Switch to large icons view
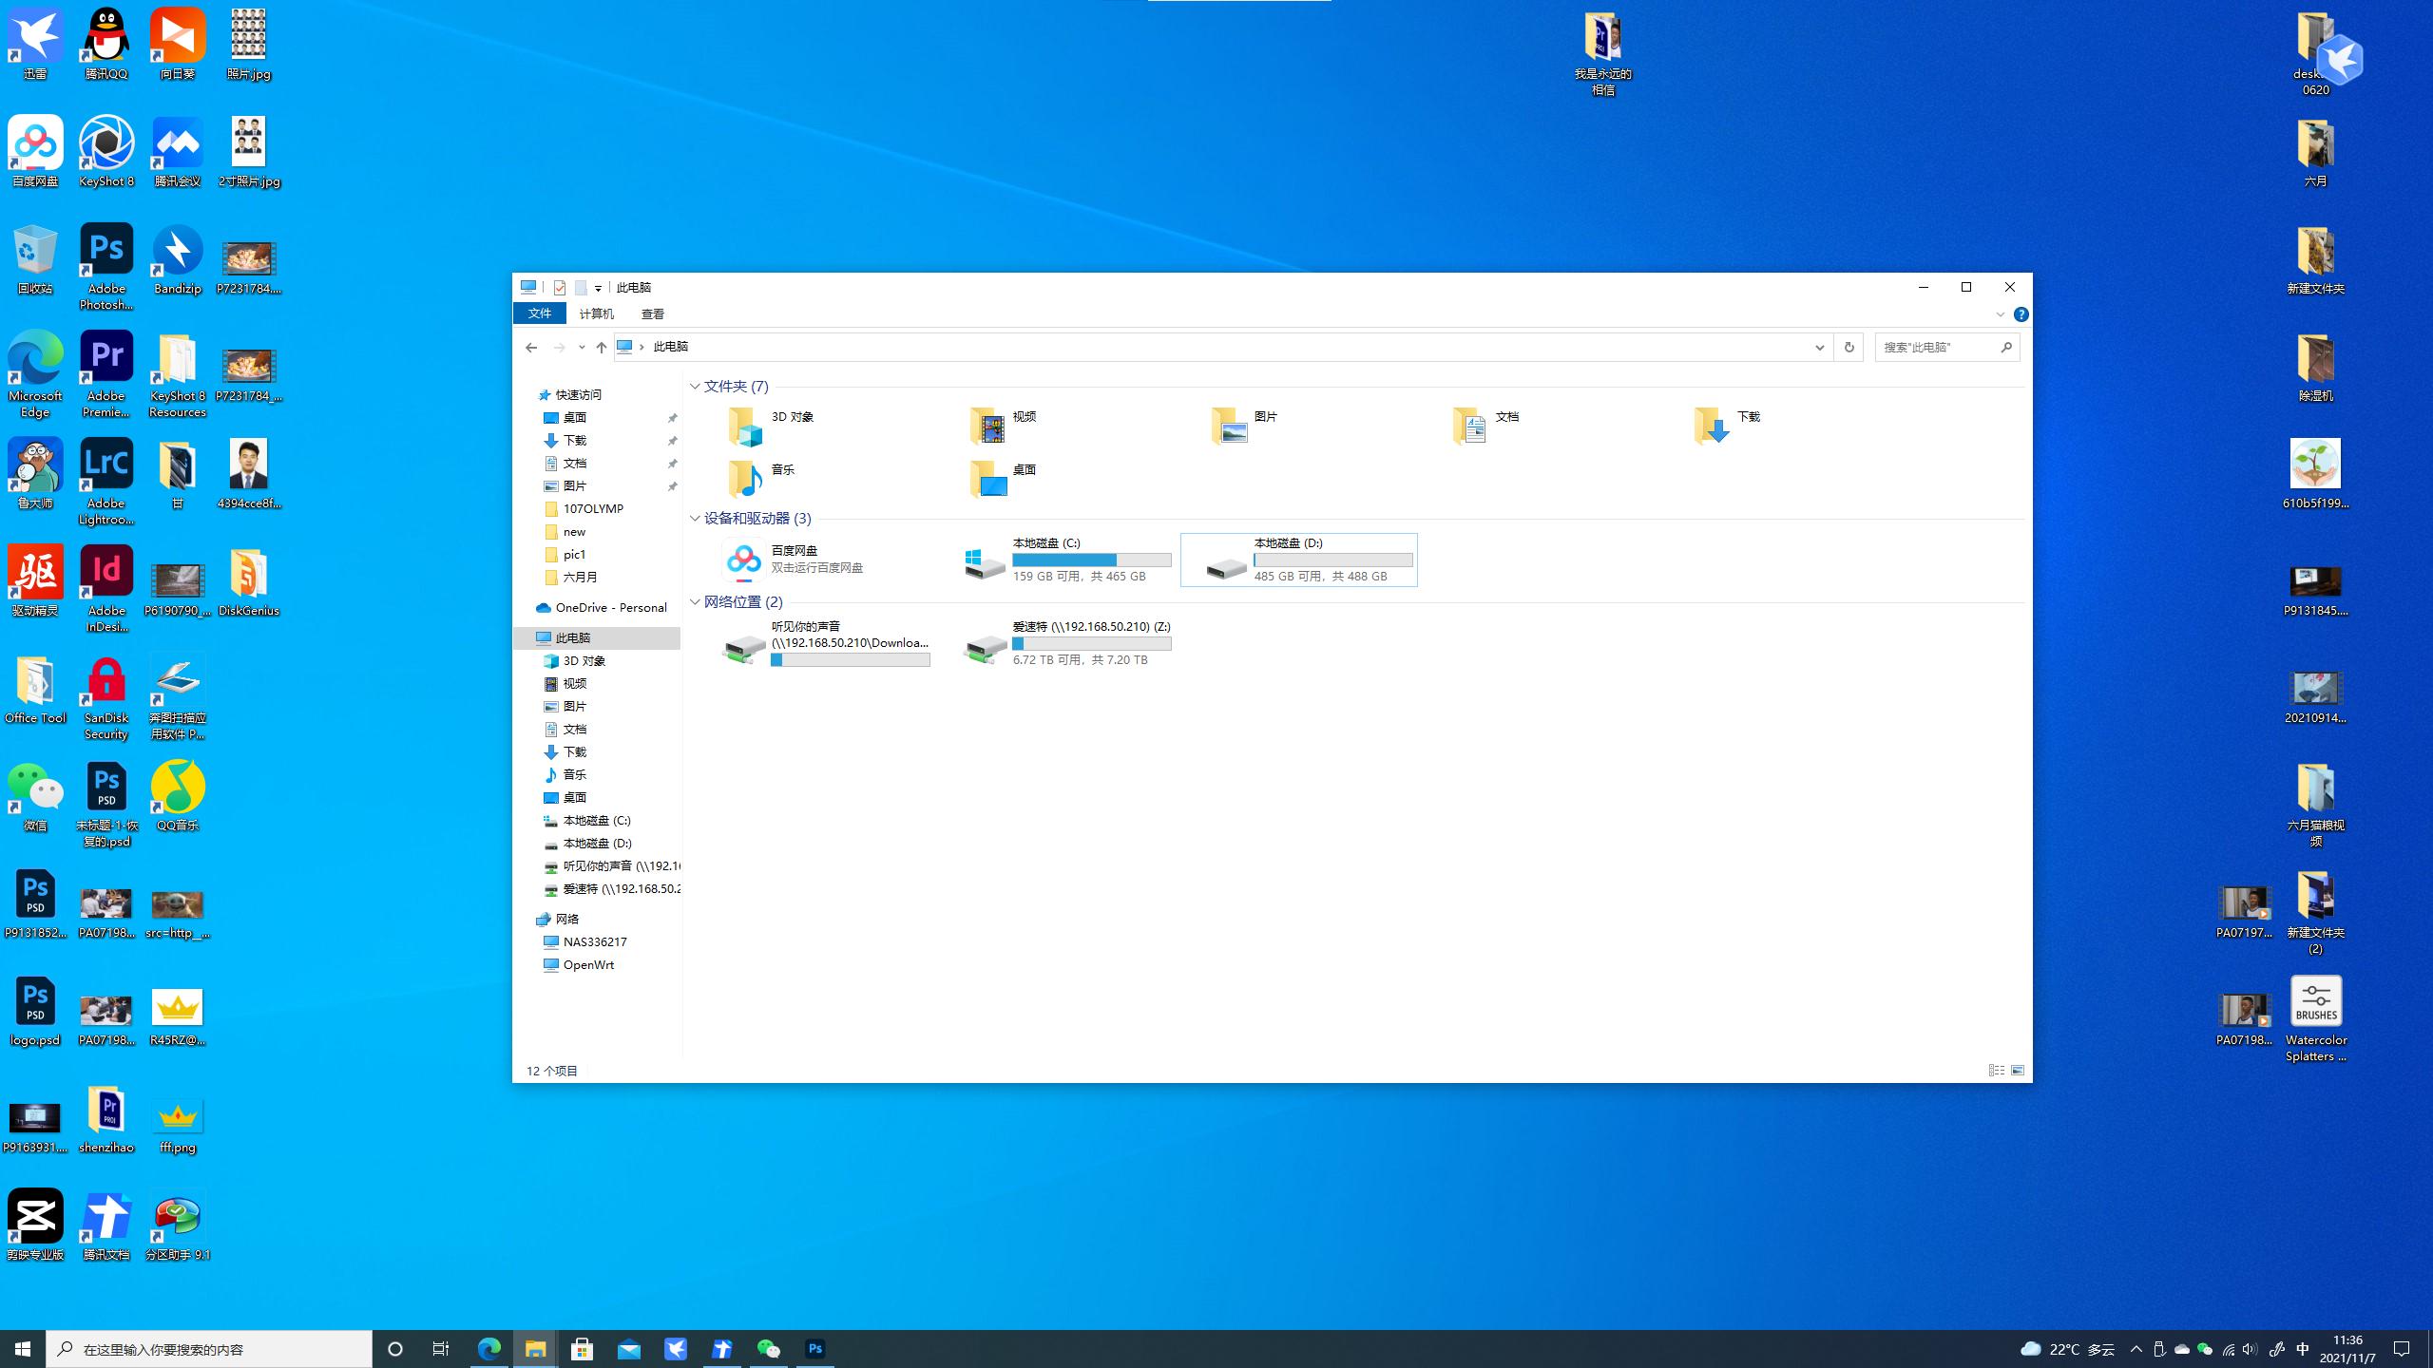Screen dimensions: 2433x1368 pyautogui.click(x=2018, y=1071)
